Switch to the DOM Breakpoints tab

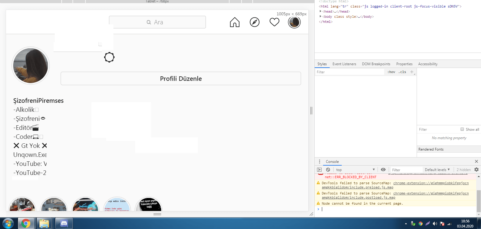click(376, 64)
